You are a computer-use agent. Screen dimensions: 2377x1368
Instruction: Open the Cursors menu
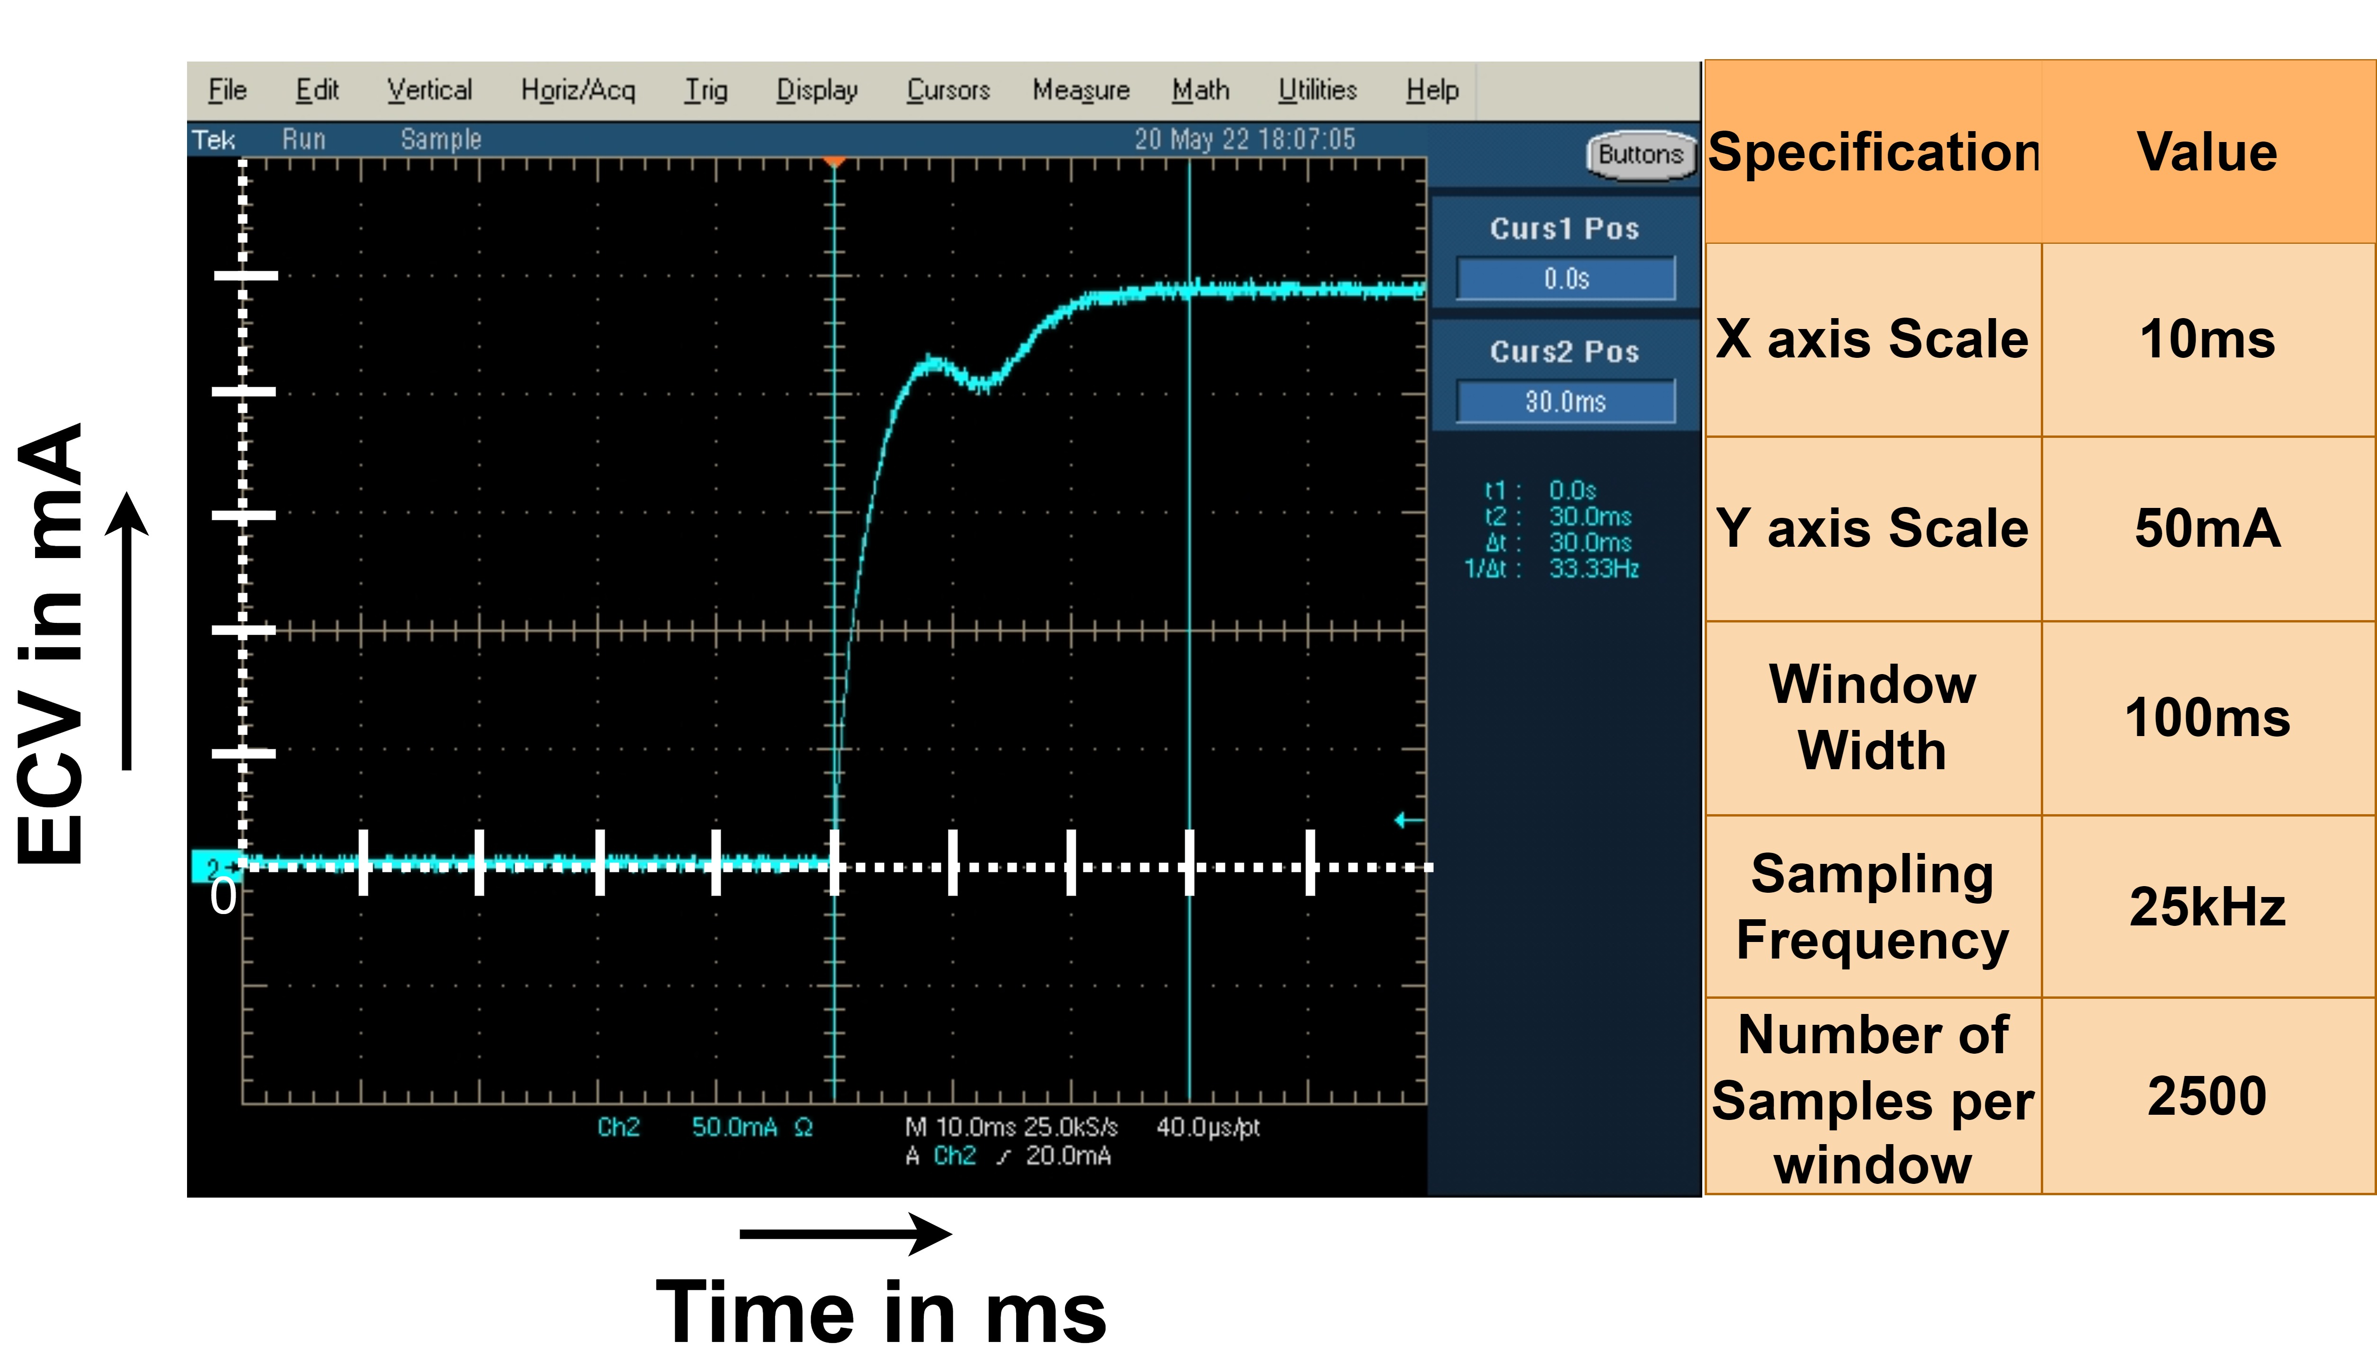(948, 90)
